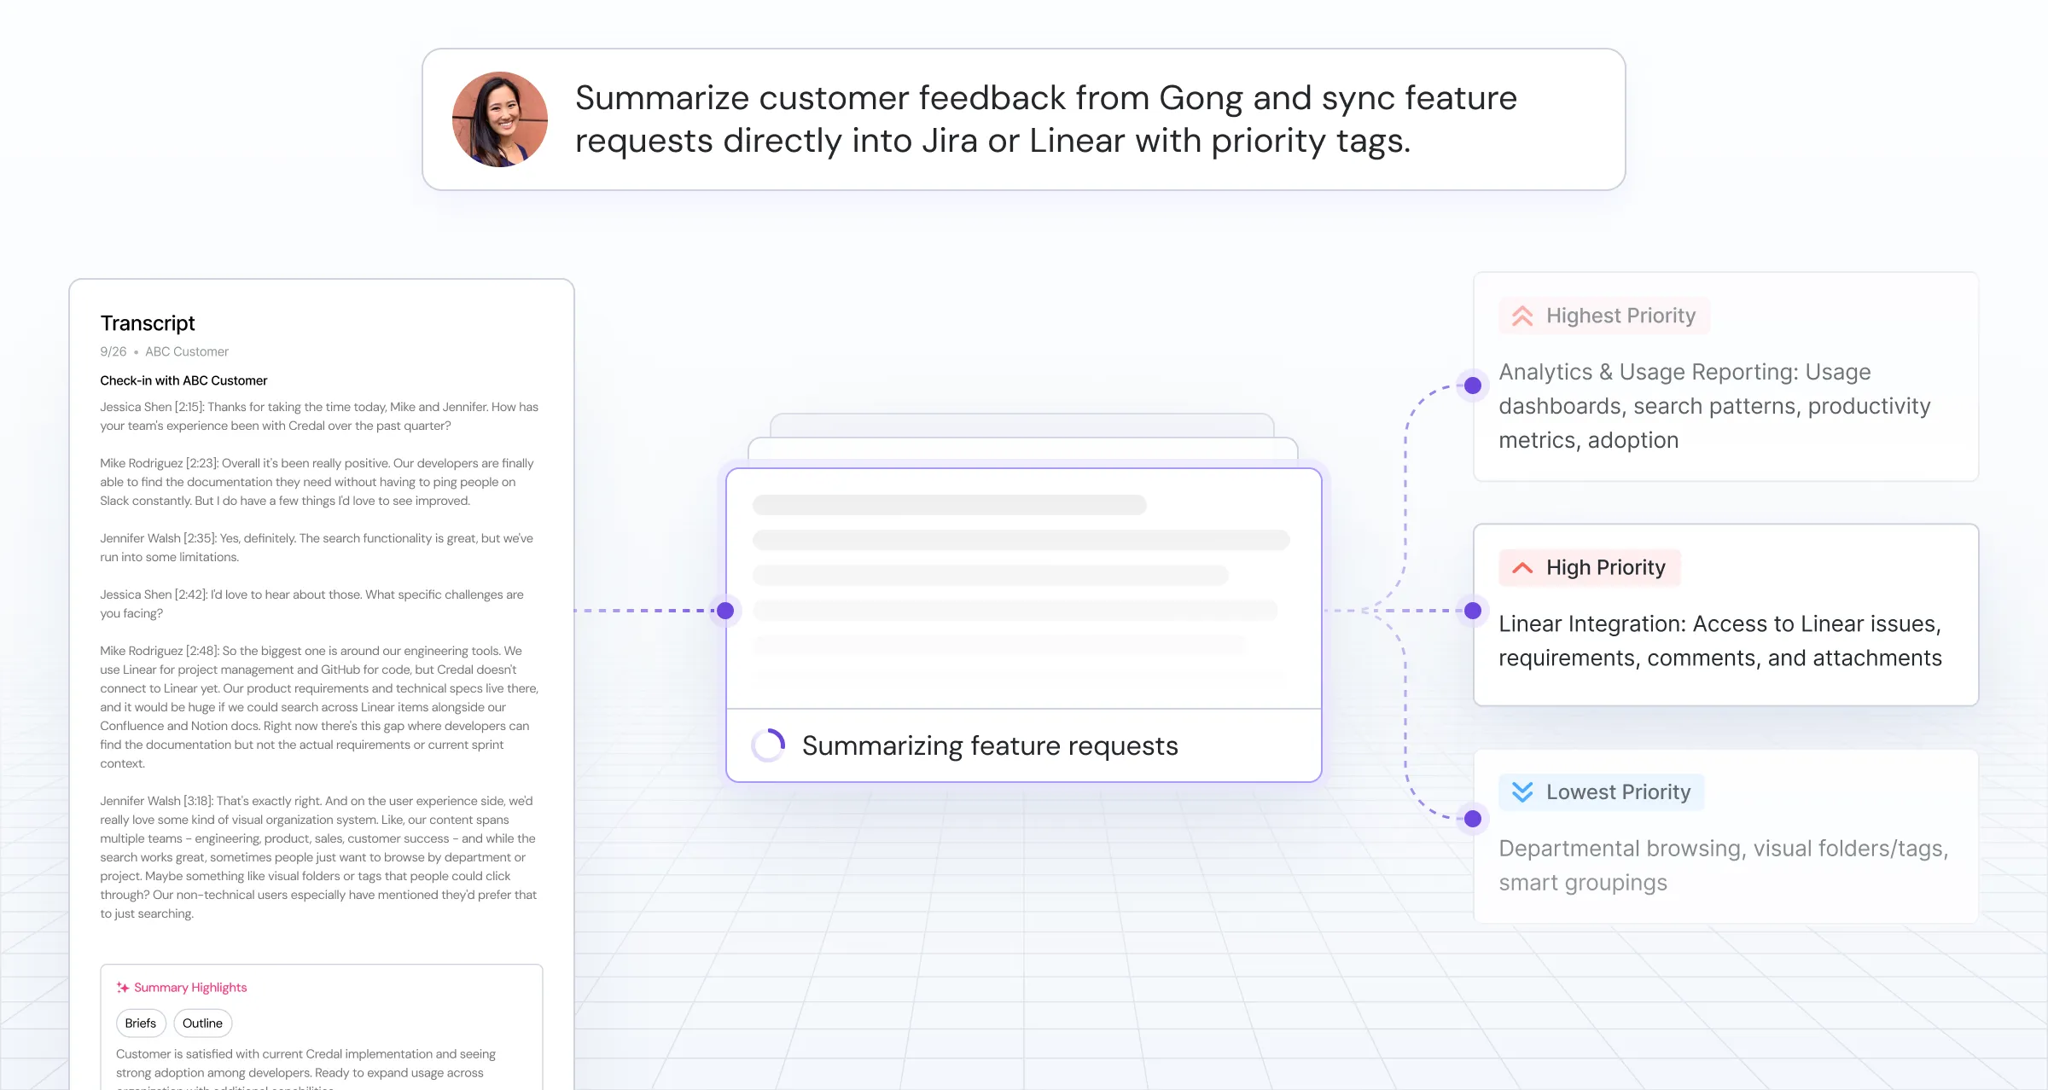Viewport: 2048px width, 1090px height.
Task: Click the Transcript panel title
Action: coord(148,323)
